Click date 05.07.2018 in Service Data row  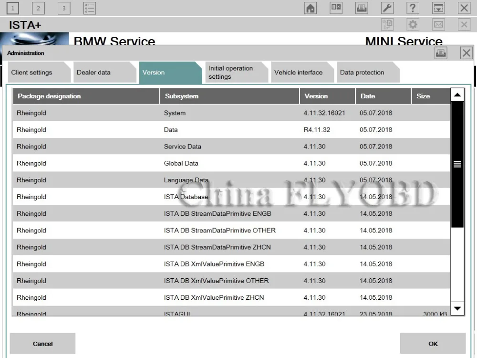click(x=376, y=147)
